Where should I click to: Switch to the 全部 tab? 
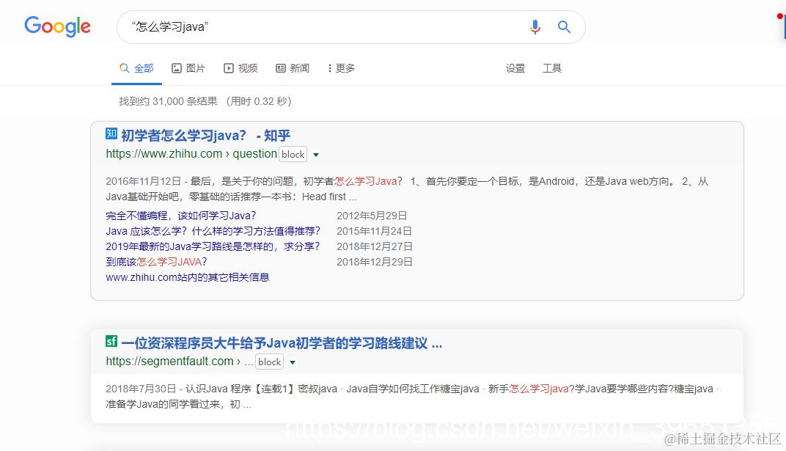pyautogui.click(x=136, y=67)
